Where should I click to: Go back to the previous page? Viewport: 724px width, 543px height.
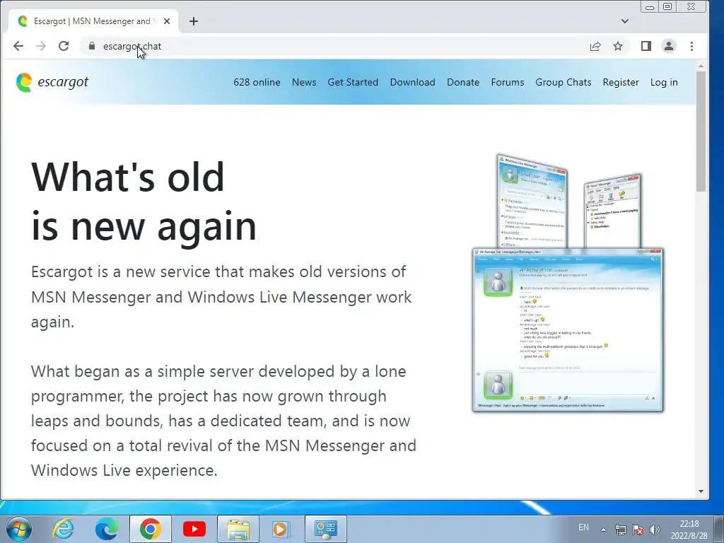(x=18, y=46)
